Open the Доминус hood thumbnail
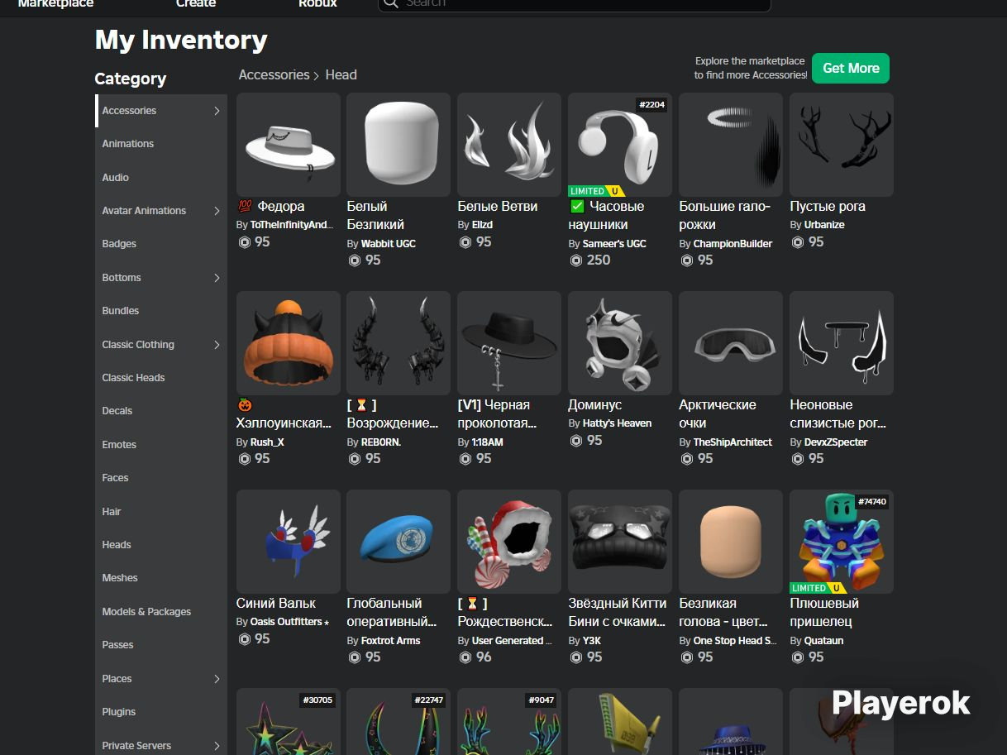Image resolution: width=1007 pixels, height=755 pixels. 620,343
